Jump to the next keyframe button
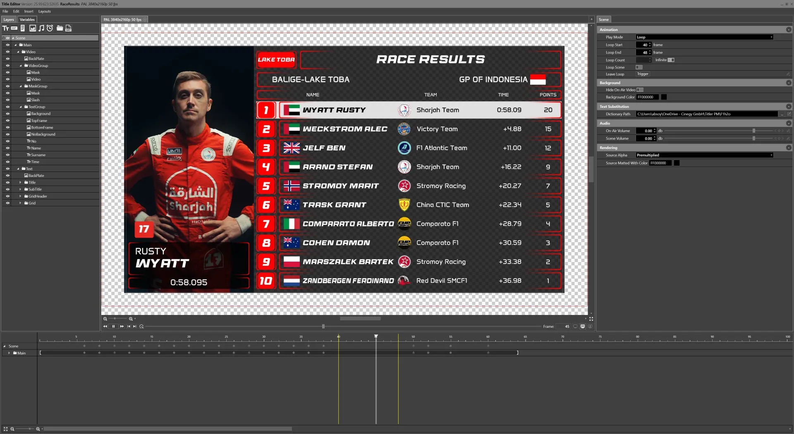The height and width of the screenshot is (434, 794). click(135, 327)
